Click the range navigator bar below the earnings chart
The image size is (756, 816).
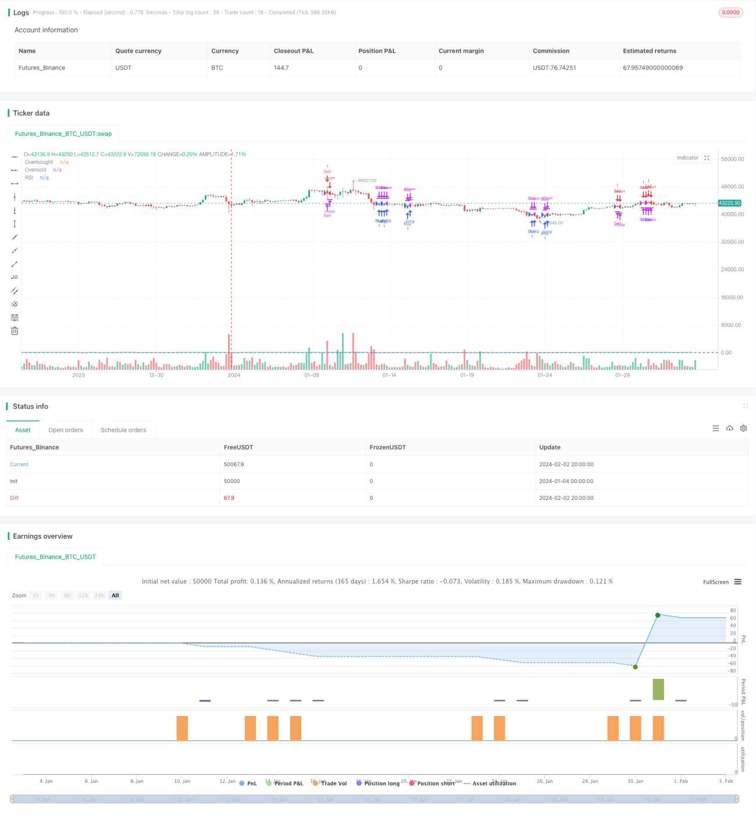pyautogui.click(x=375, y=799)
